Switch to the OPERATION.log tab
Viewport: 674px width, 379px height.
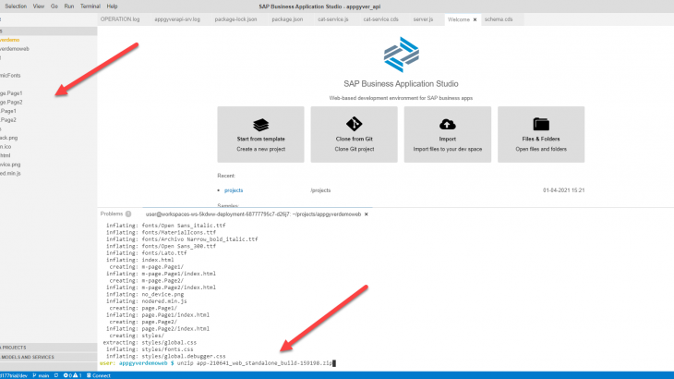(x=120, y=19)
